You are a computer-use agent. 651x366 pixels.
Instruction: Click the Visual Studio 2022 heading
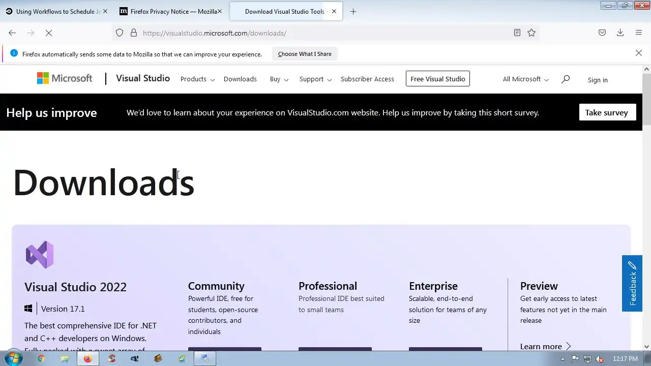pyautogui.click(x=75, y=287)
